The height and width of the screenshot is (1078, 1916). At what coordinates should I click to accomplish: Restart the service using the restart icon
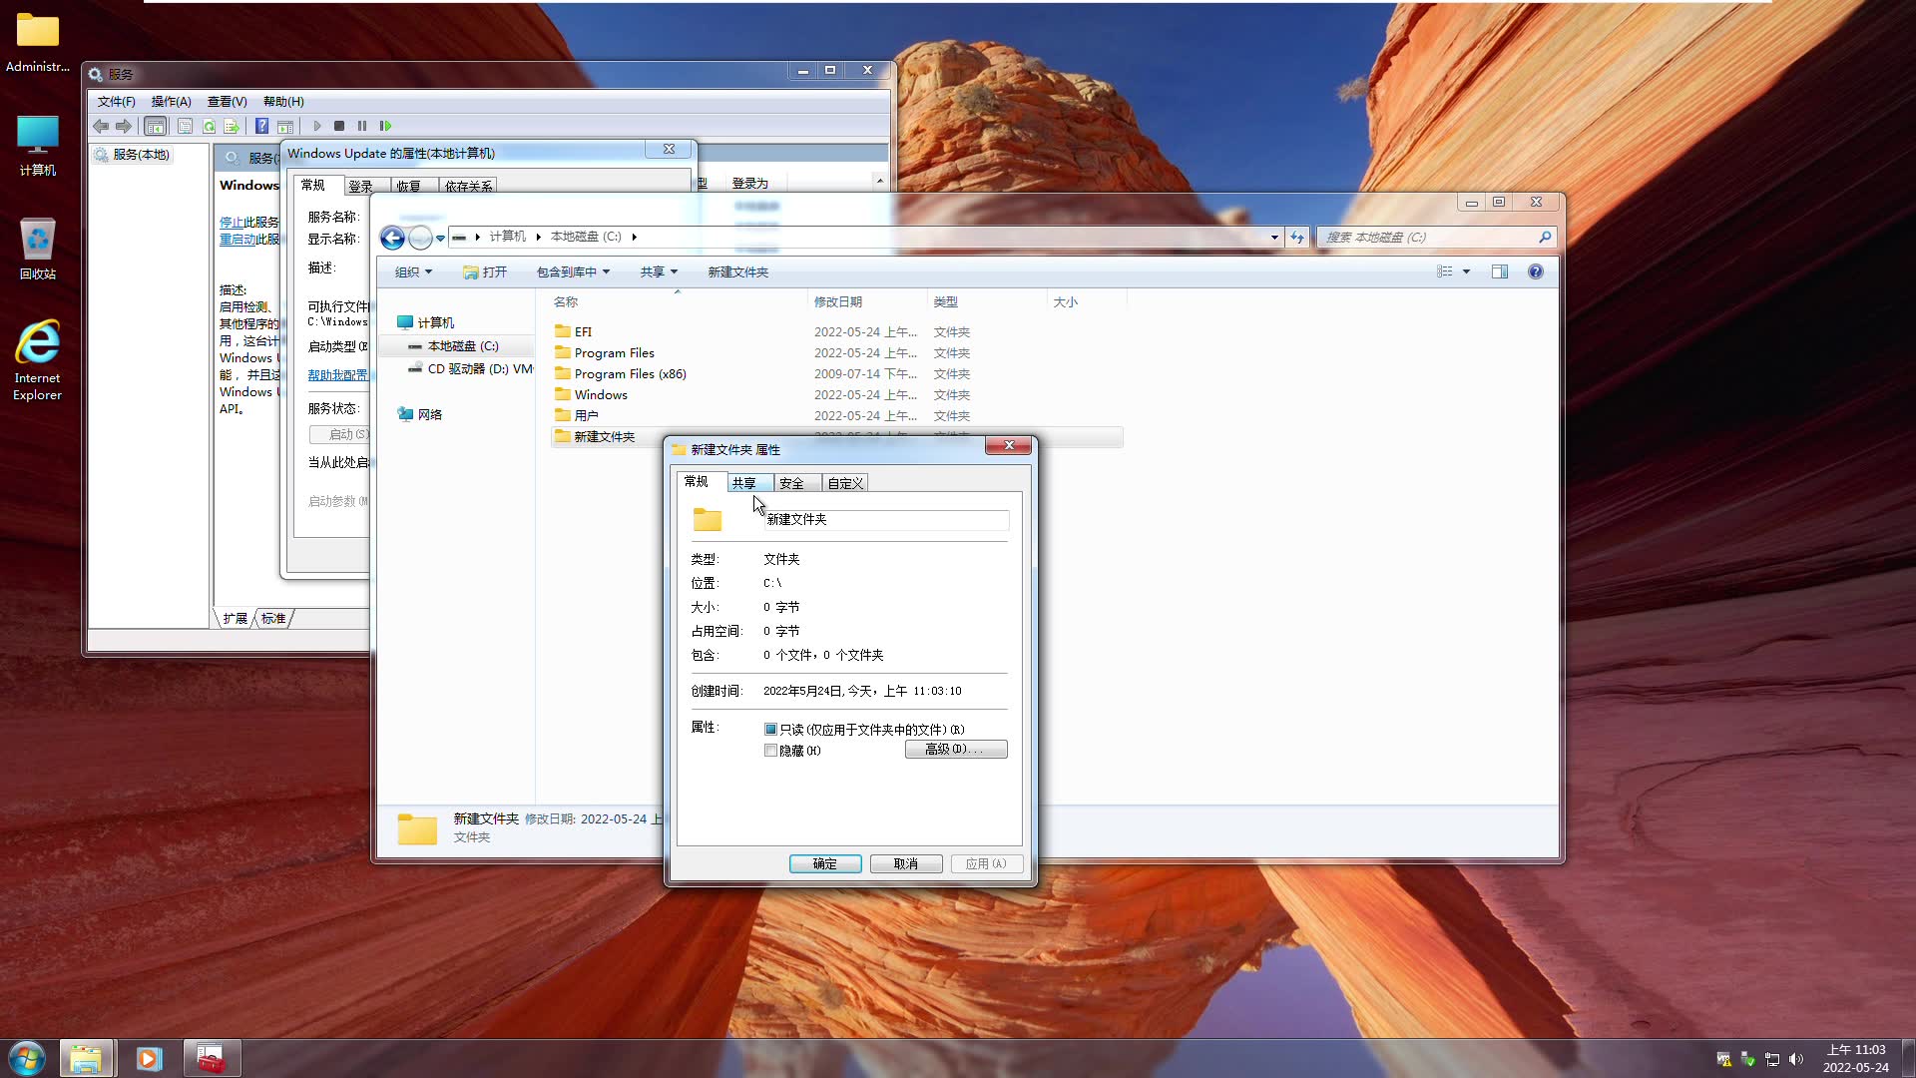click(x=386, y=126)
